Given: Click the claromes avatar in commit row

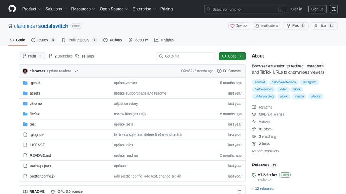Looking at the screenshot, I should coord(25,71).
